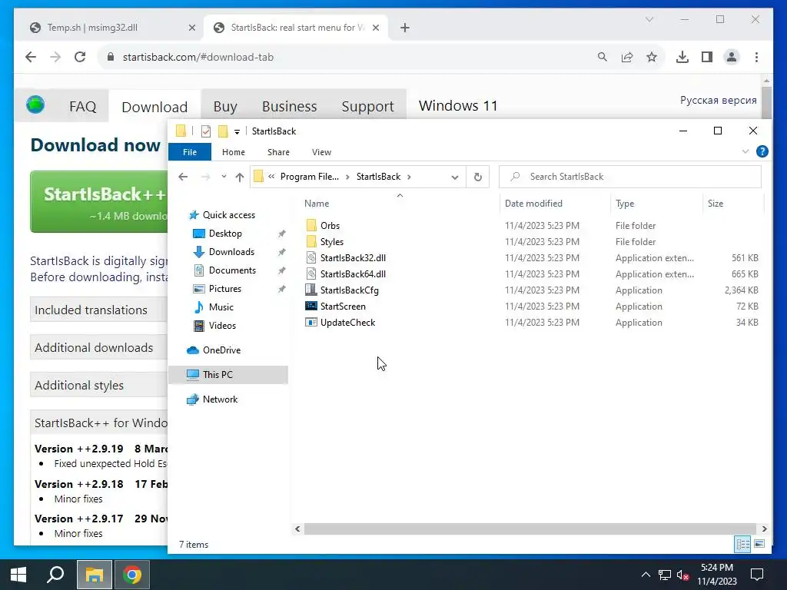Select Music in the navigation pane
787x590 pixels.
point(221,307)
